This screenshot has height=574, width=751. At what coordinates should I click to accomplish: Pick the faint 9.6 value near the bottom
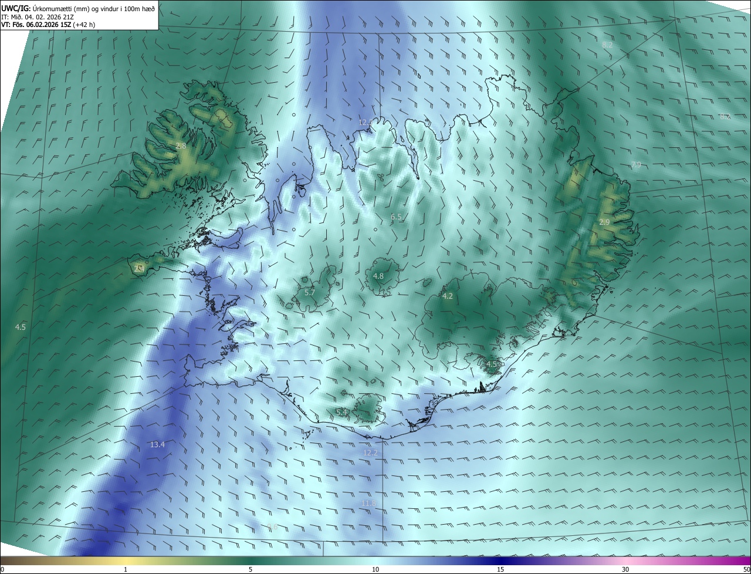tap(272, 527)
